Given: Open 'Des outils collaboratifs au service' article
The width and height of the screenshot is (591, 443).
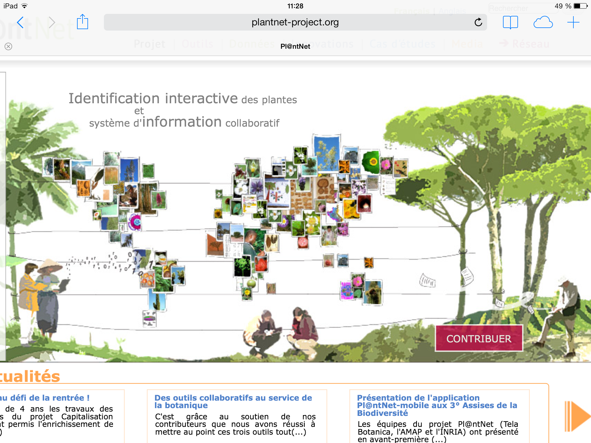Looking at the screenshot, I should pyautogui.click(x=233, y=401).
